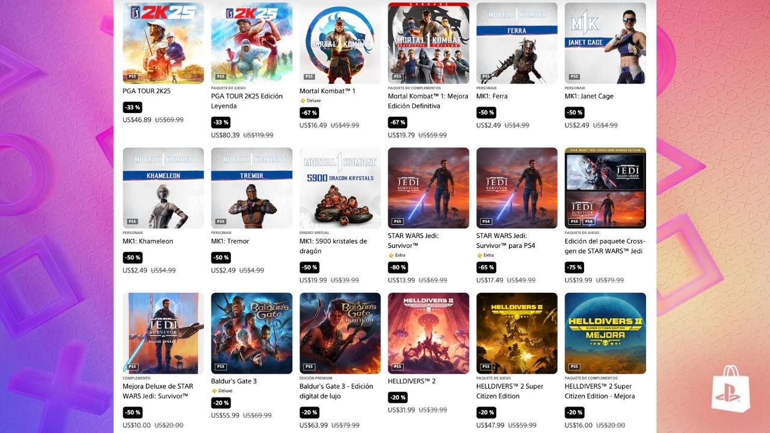Viewport: 770px width, 433px height.
Task: Open the MK1: Ferra character cover image
Action: coord(517,43)
